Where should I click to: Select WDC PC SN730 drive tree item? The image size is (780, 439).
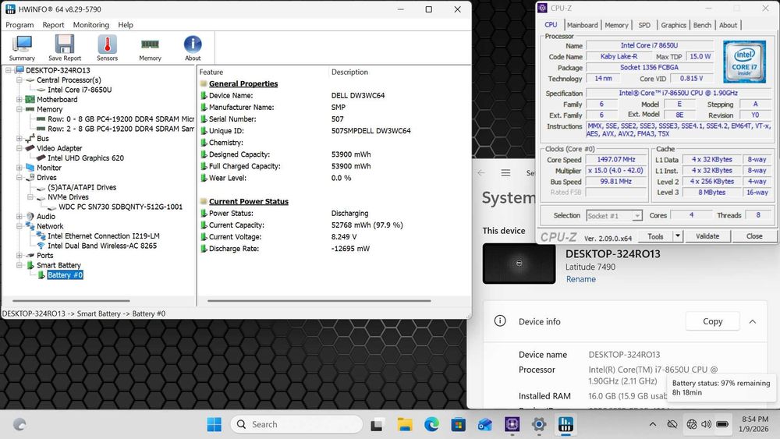(x=120, y=207)
